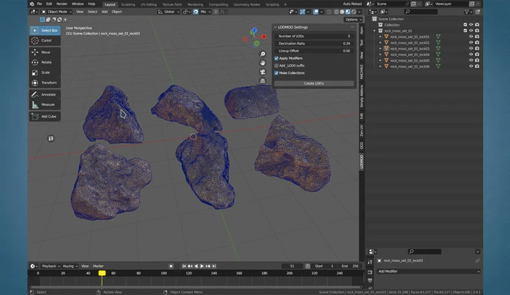This screenshot has width=510, height=295.
Task: Pick the Rotate tool
Action: [x=45, y=62]
